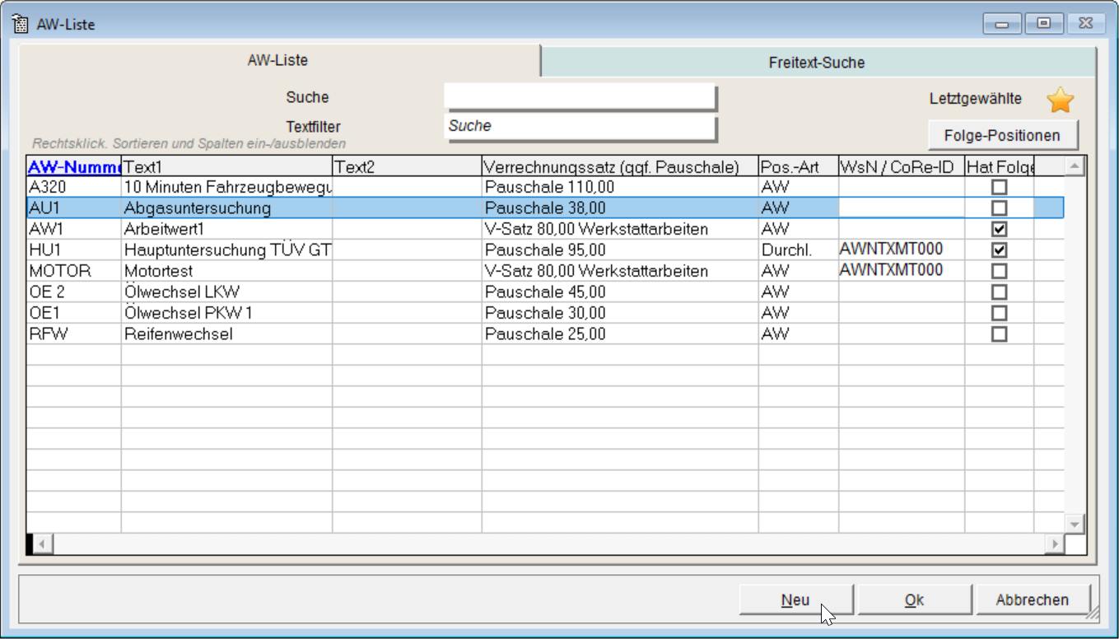
Task: Click the Abbrechen button
Action: [x=1033, y=600]
